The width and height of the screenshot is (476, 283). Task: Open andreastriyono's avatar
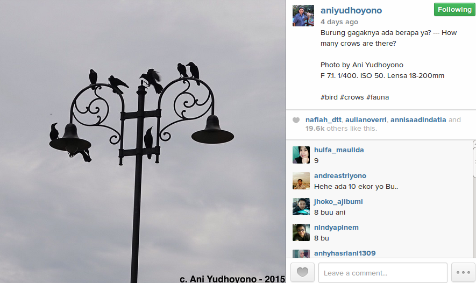point(301,181)
